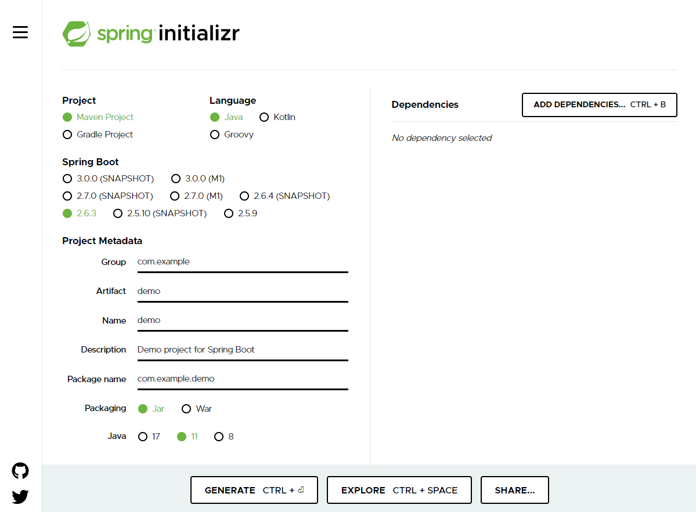Open the hamburger side menu

(20, 32)
